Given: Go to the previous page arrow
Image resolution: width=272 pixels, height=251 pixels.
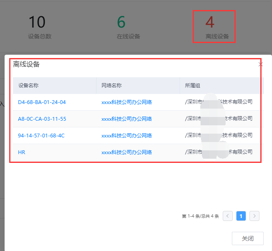Looking at the screenshot, I should coord(228,216).
